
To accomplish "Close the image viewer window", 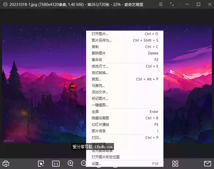I will click(209, 4).
